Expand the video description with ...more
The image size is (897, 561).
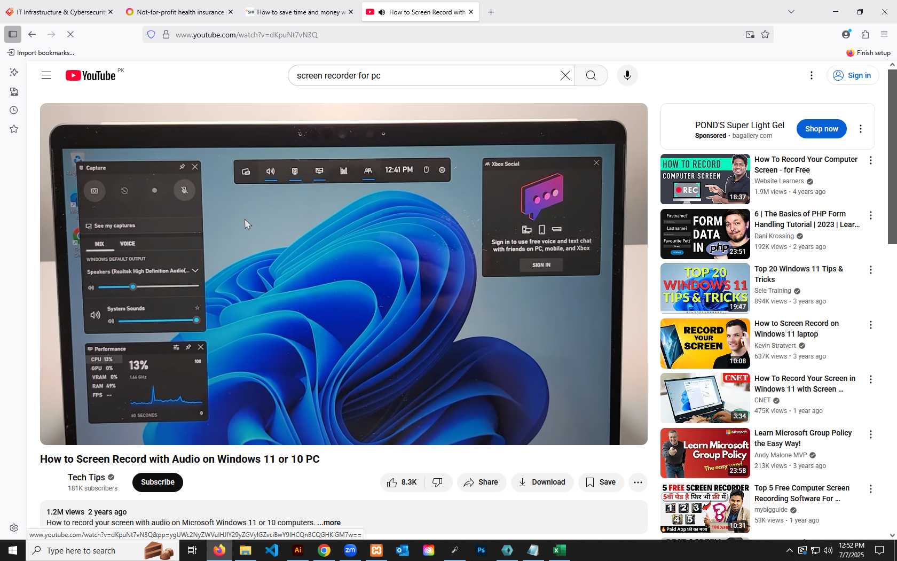click(329, 523)
